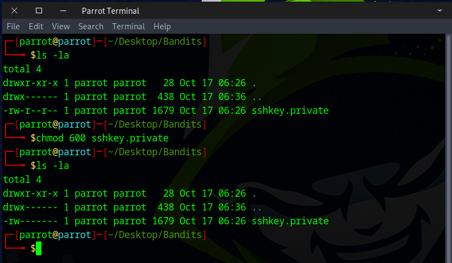
Task: Open the Edit menu
Action: point(36,26)
